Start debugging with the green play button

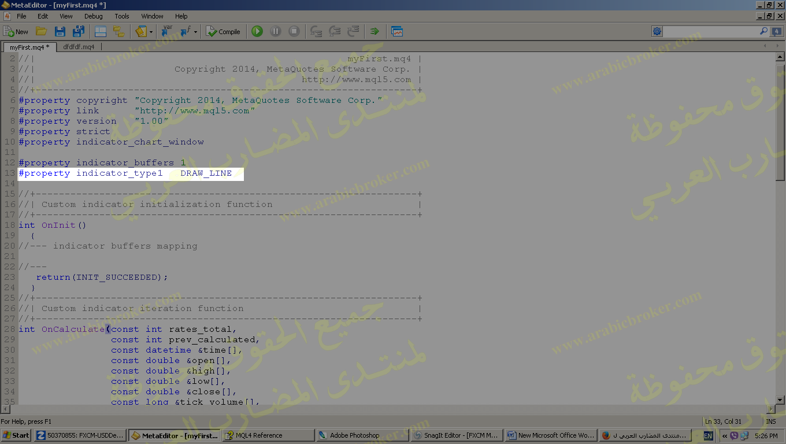tap(257, 32)
